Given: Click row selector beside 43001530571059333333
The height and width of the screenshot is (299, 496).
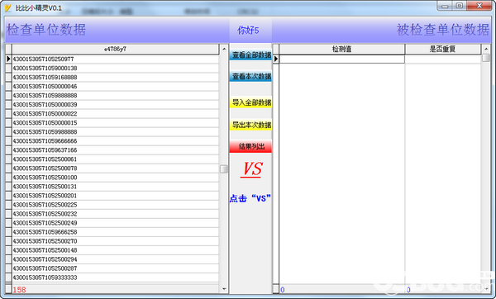Looking at the screenshot, I should [8, 278].
